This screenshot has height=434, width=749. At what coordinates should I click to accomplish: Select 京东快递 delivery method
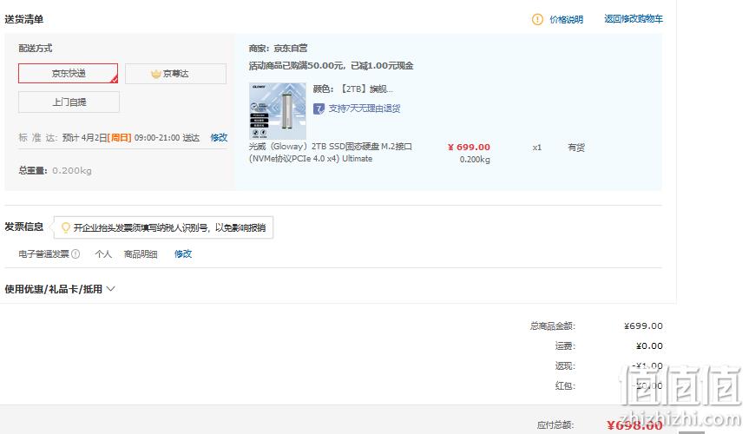click(68, 73)
